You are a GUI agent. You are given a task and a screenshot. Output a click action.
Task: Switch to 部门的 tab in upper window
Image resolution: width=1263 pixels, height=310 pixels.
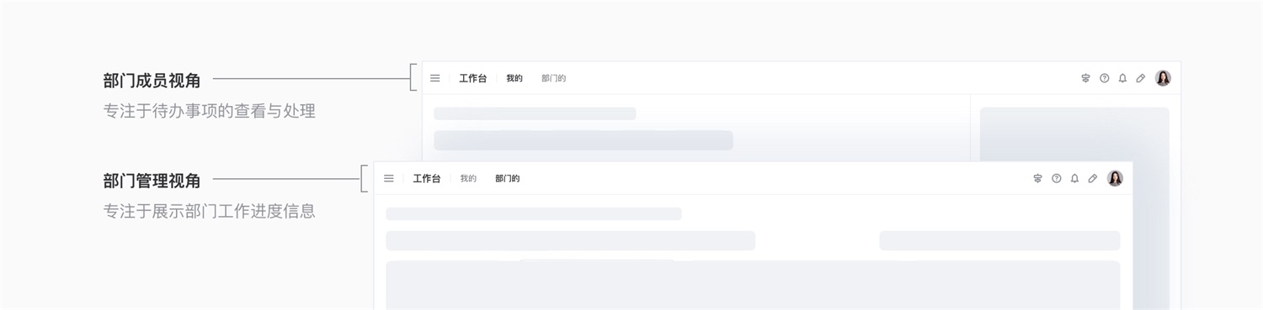[553, 78]
